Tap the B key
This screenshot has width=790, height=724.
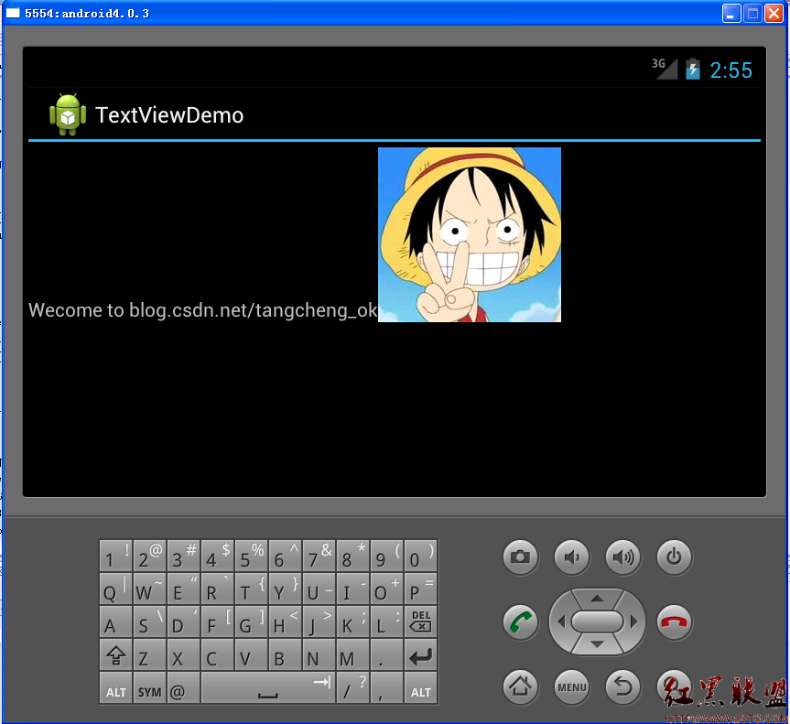click(286, 655)
